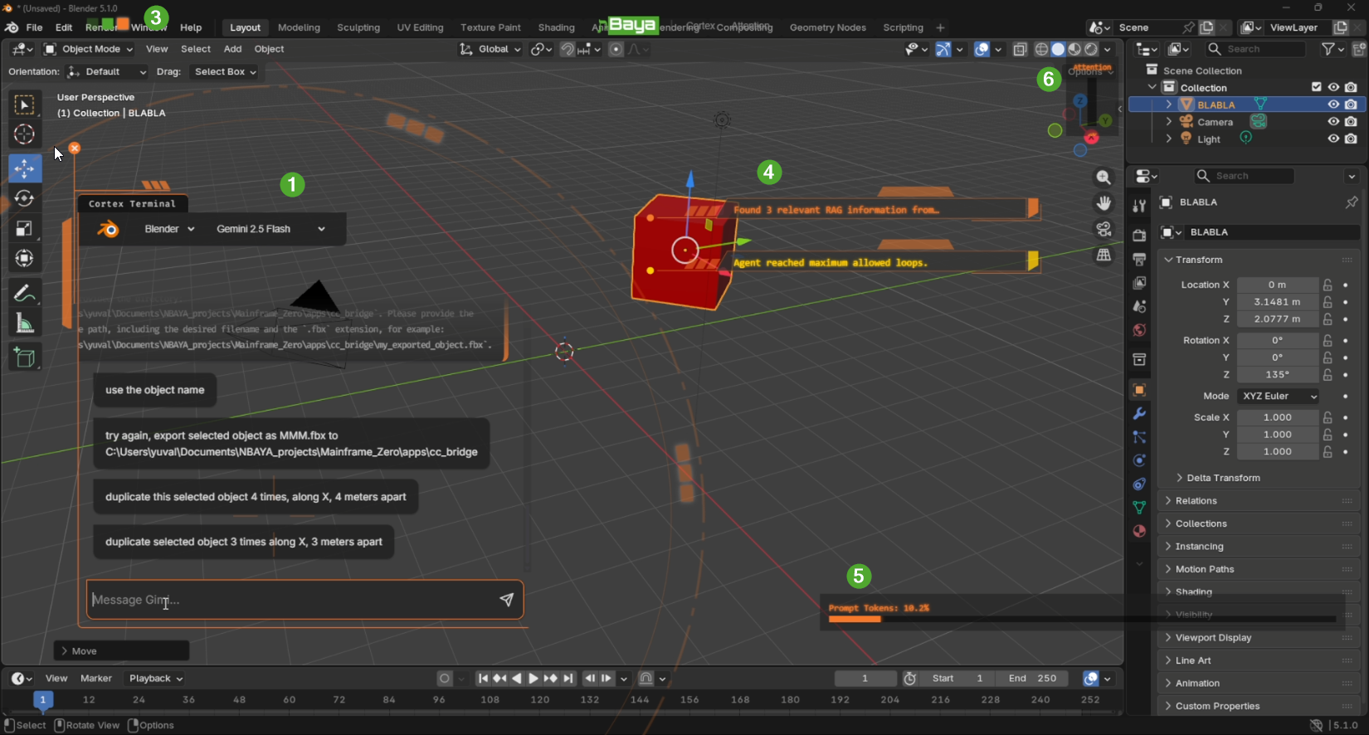Open the Global transform orientation dropdown
The width and height of the screenshot is (1369, 735).
(x=490, y=49)
